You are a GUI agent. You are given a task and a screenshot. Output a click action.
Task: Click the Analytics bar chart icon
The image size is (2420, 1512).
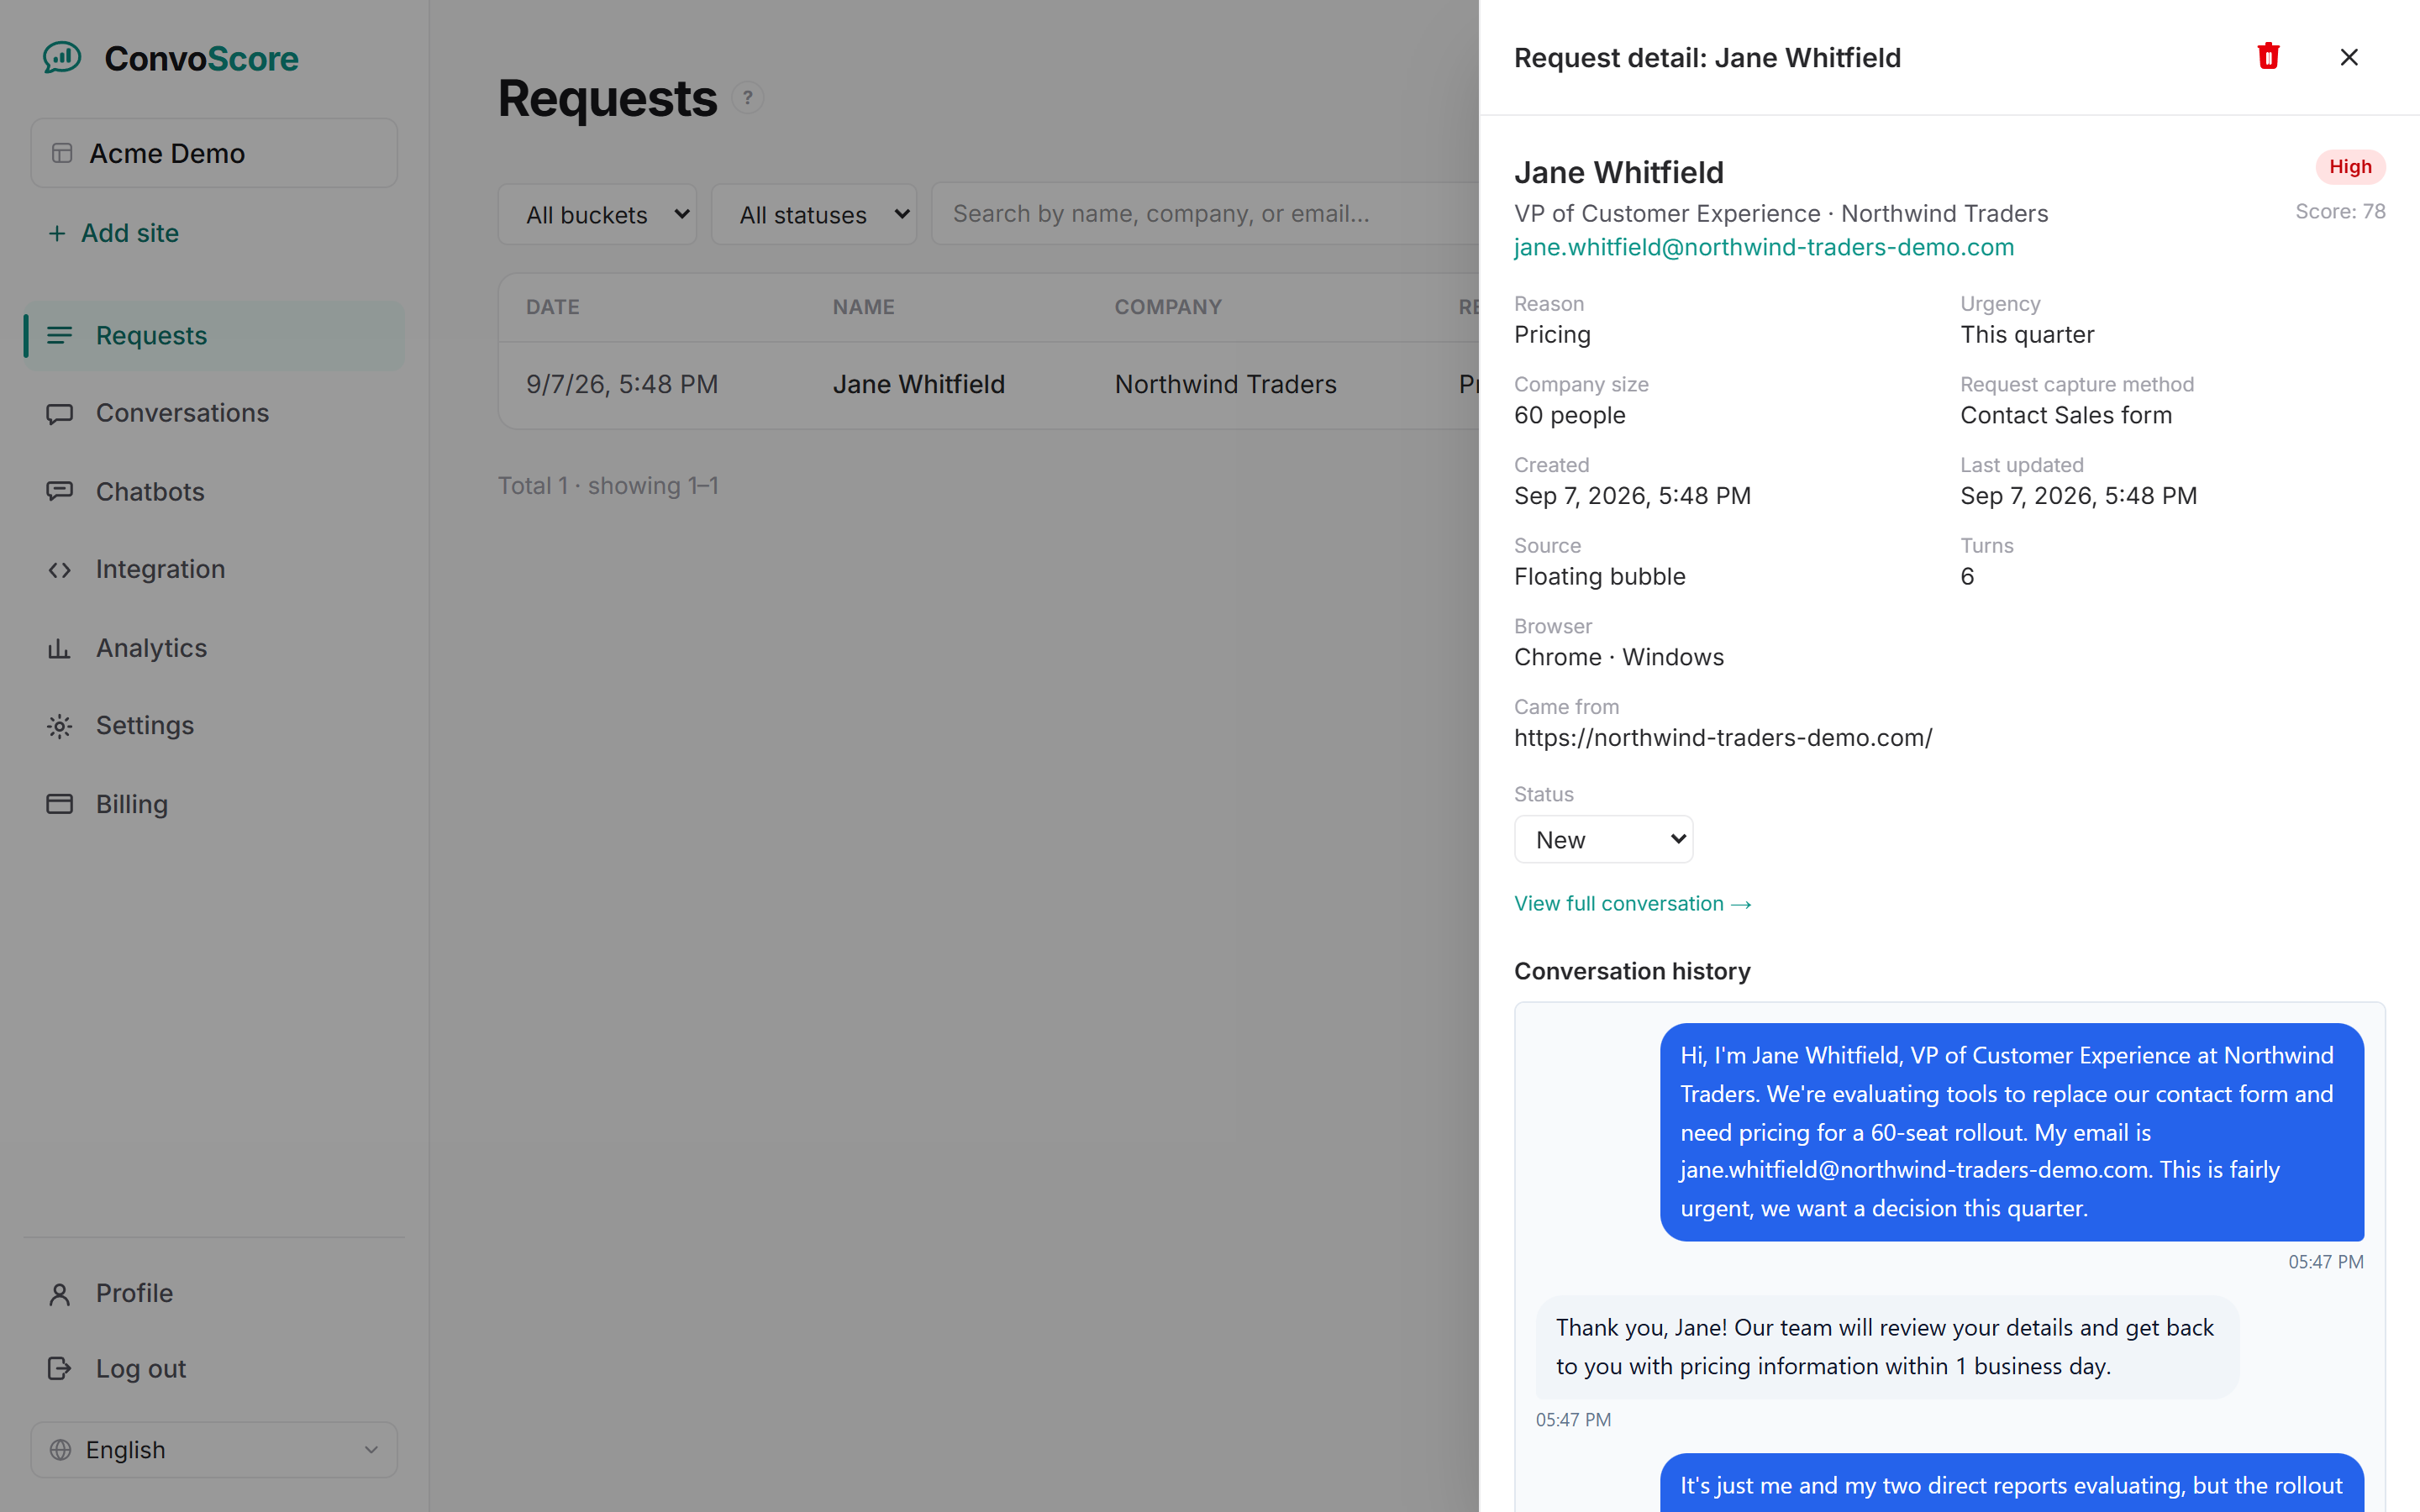coord(59,649)
